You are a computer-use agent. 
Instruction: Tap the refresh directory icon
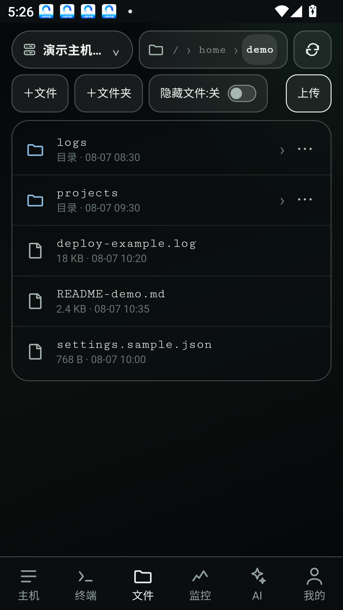312,50
